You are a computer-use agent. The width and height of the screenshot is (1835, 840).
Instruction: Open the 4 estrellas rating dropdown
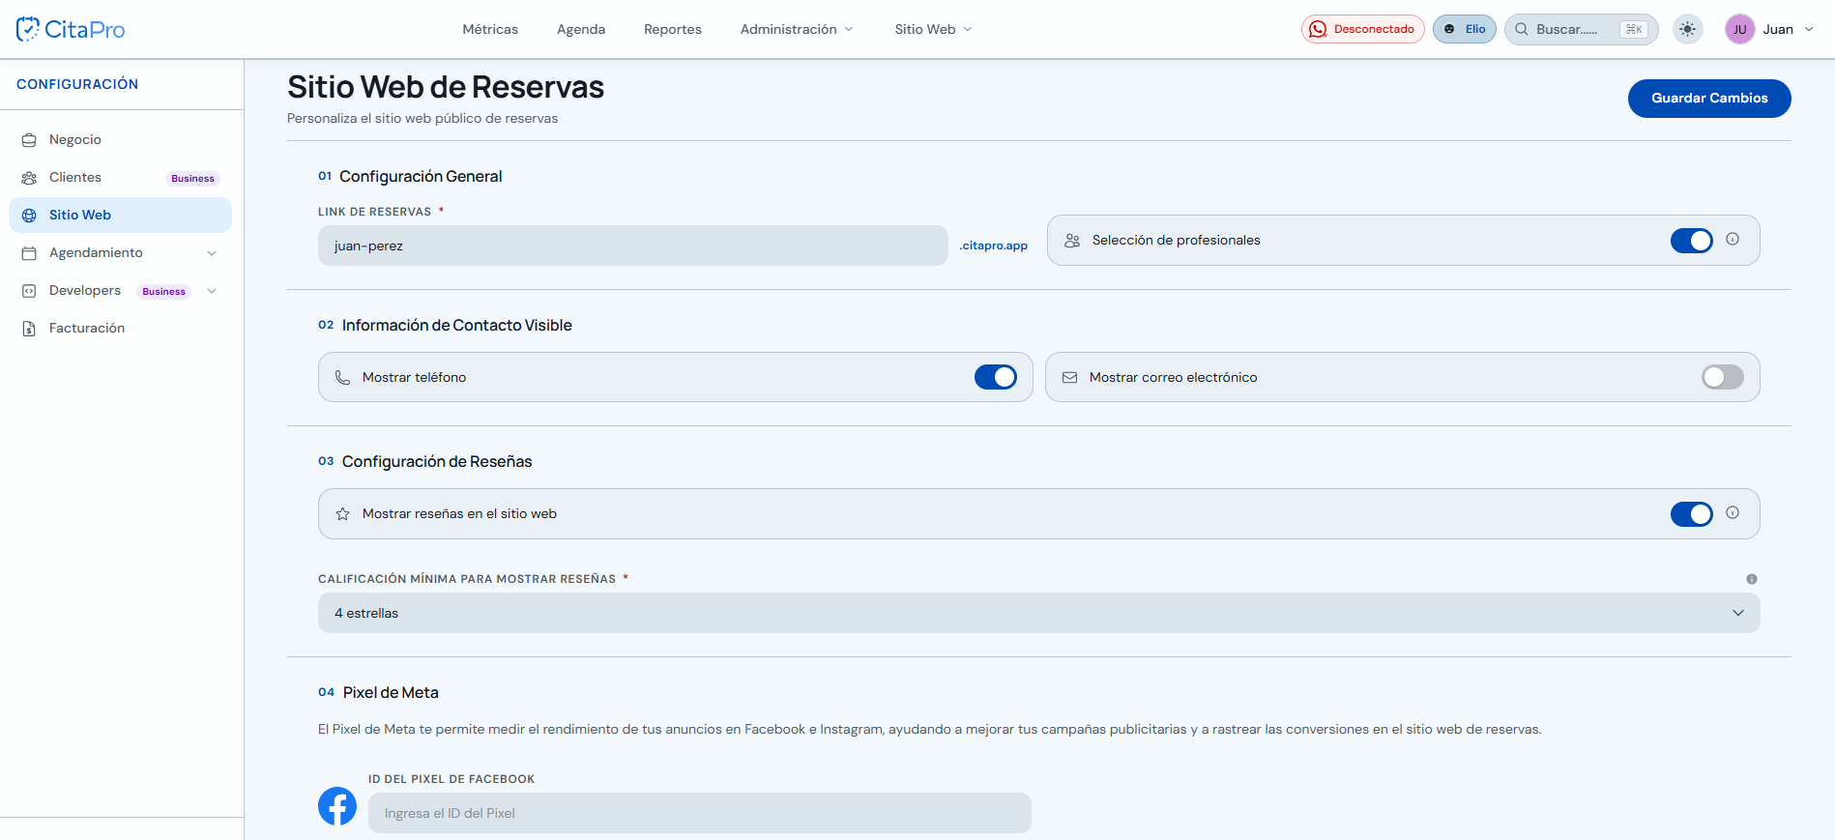pos(1038,613)
